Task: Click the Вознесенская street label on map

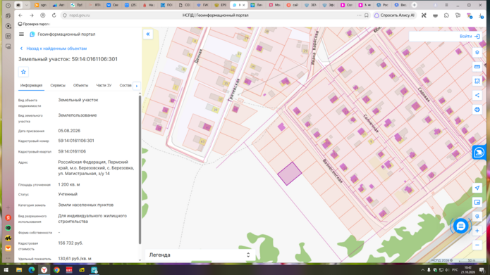Action: [333, 171]
